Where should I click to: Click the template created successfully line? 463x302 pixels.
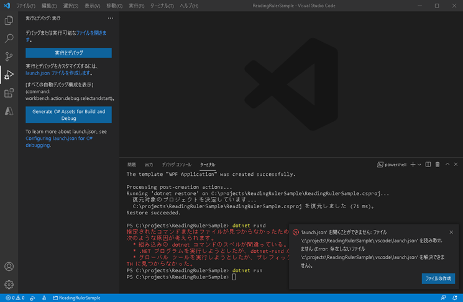click(x=211, y=174)
